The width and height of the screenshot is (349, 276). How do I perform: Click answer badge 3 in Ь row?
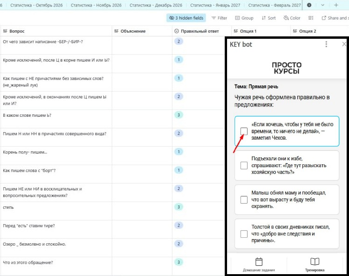pos(178,115)
